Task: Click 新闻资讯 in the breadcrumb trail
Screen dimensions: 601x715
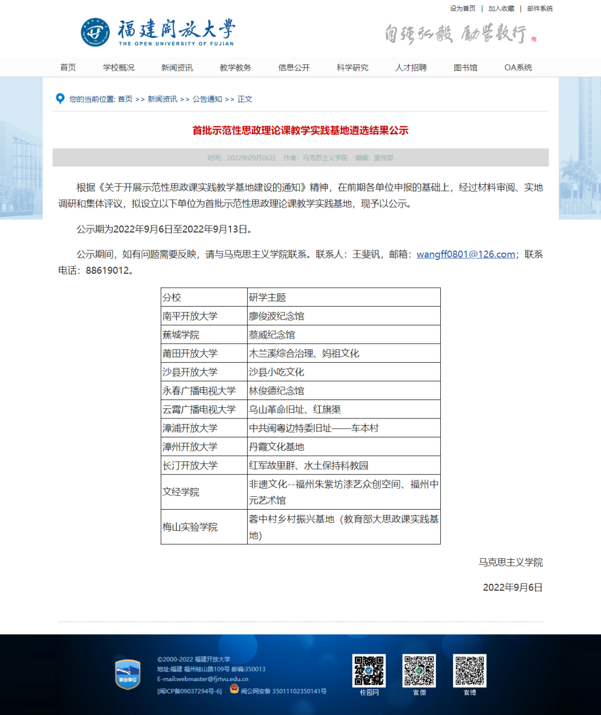Action: [162, 99]
